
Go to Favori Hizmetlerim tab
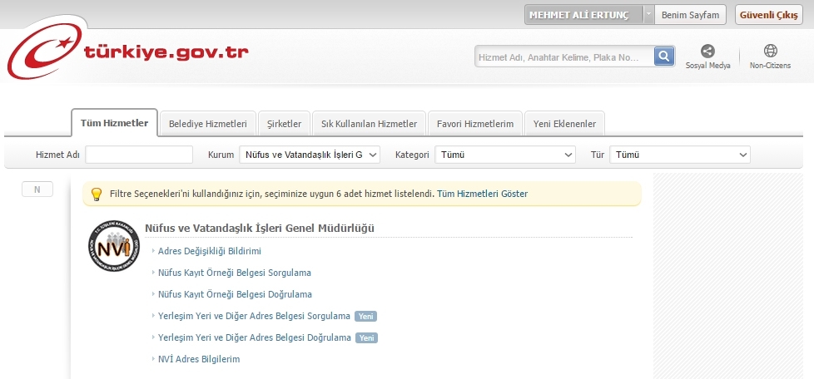pos(475,124)
